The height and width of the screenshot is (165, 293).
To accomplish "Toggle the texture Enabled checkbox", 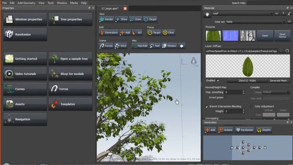I will pos(218,81).
